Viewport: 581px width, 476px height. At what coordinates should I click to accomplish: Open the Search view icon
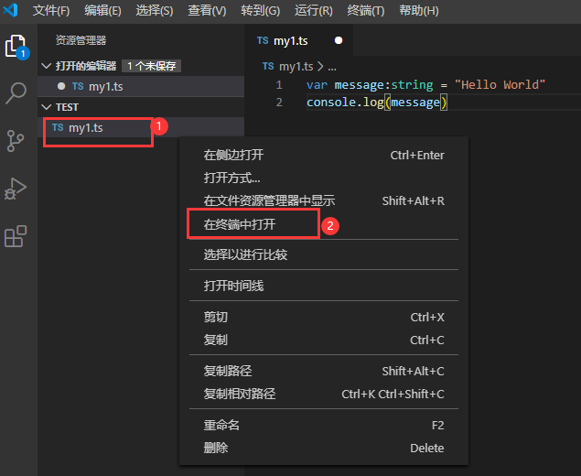point(16,93)
